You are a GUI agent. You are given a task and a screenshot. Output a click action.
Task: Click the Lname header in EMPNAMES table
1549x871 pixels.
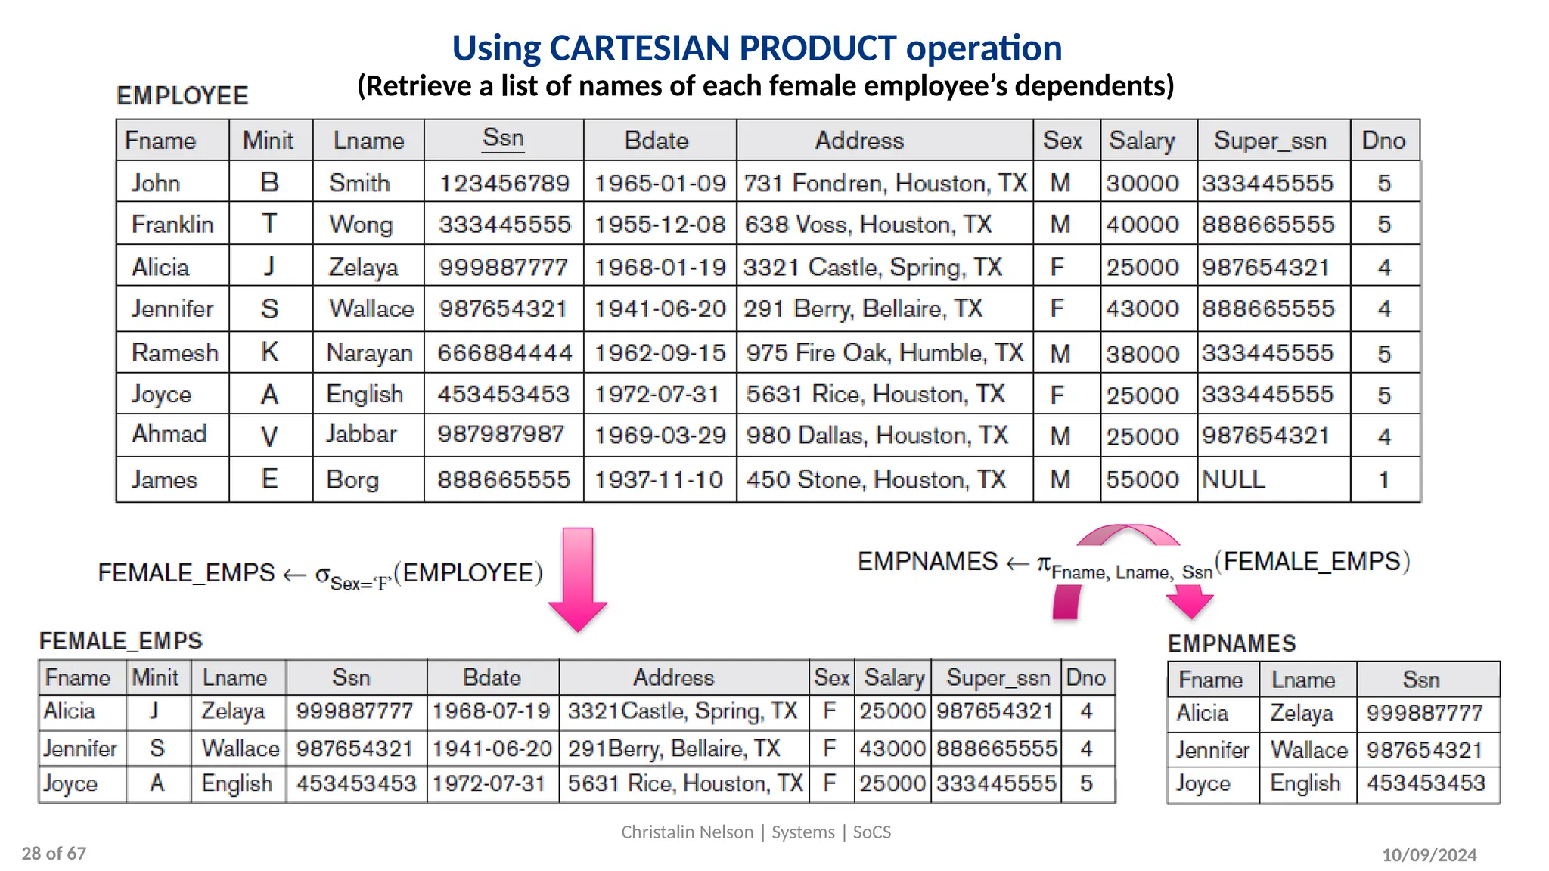[1303, 680]
